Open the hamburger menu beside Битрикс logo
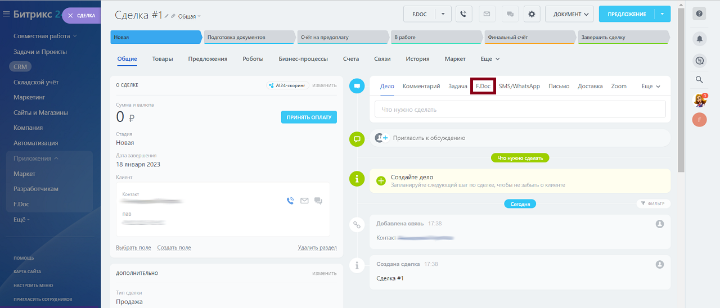This screenshot has width=720, height=308. (6, 15)
